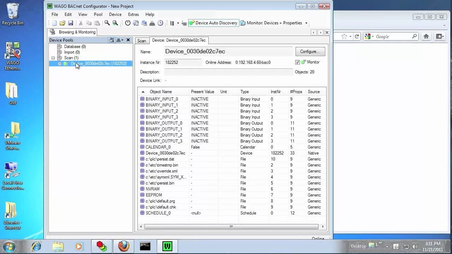
Task: Toggle the Monitor checkbox
Action: point(297,62)
